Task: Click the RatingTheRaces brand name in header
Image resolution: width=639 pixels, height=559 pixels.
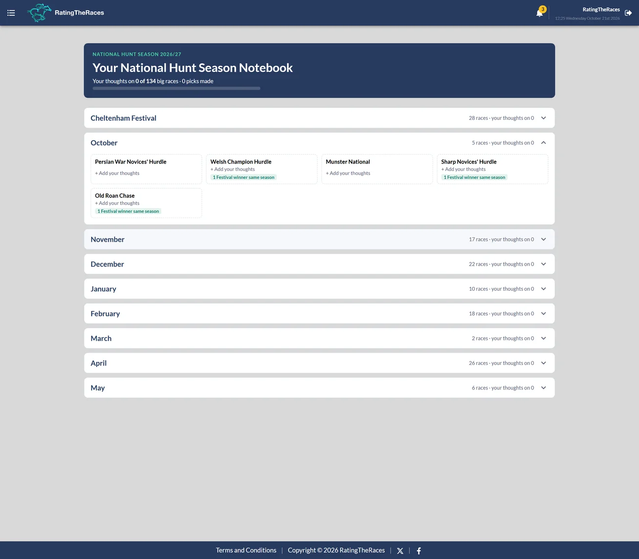Action: tap(79, 13)
